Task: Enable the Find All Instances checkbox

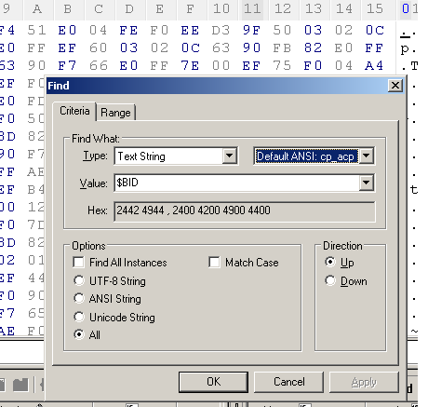Action: pos(78,263)
